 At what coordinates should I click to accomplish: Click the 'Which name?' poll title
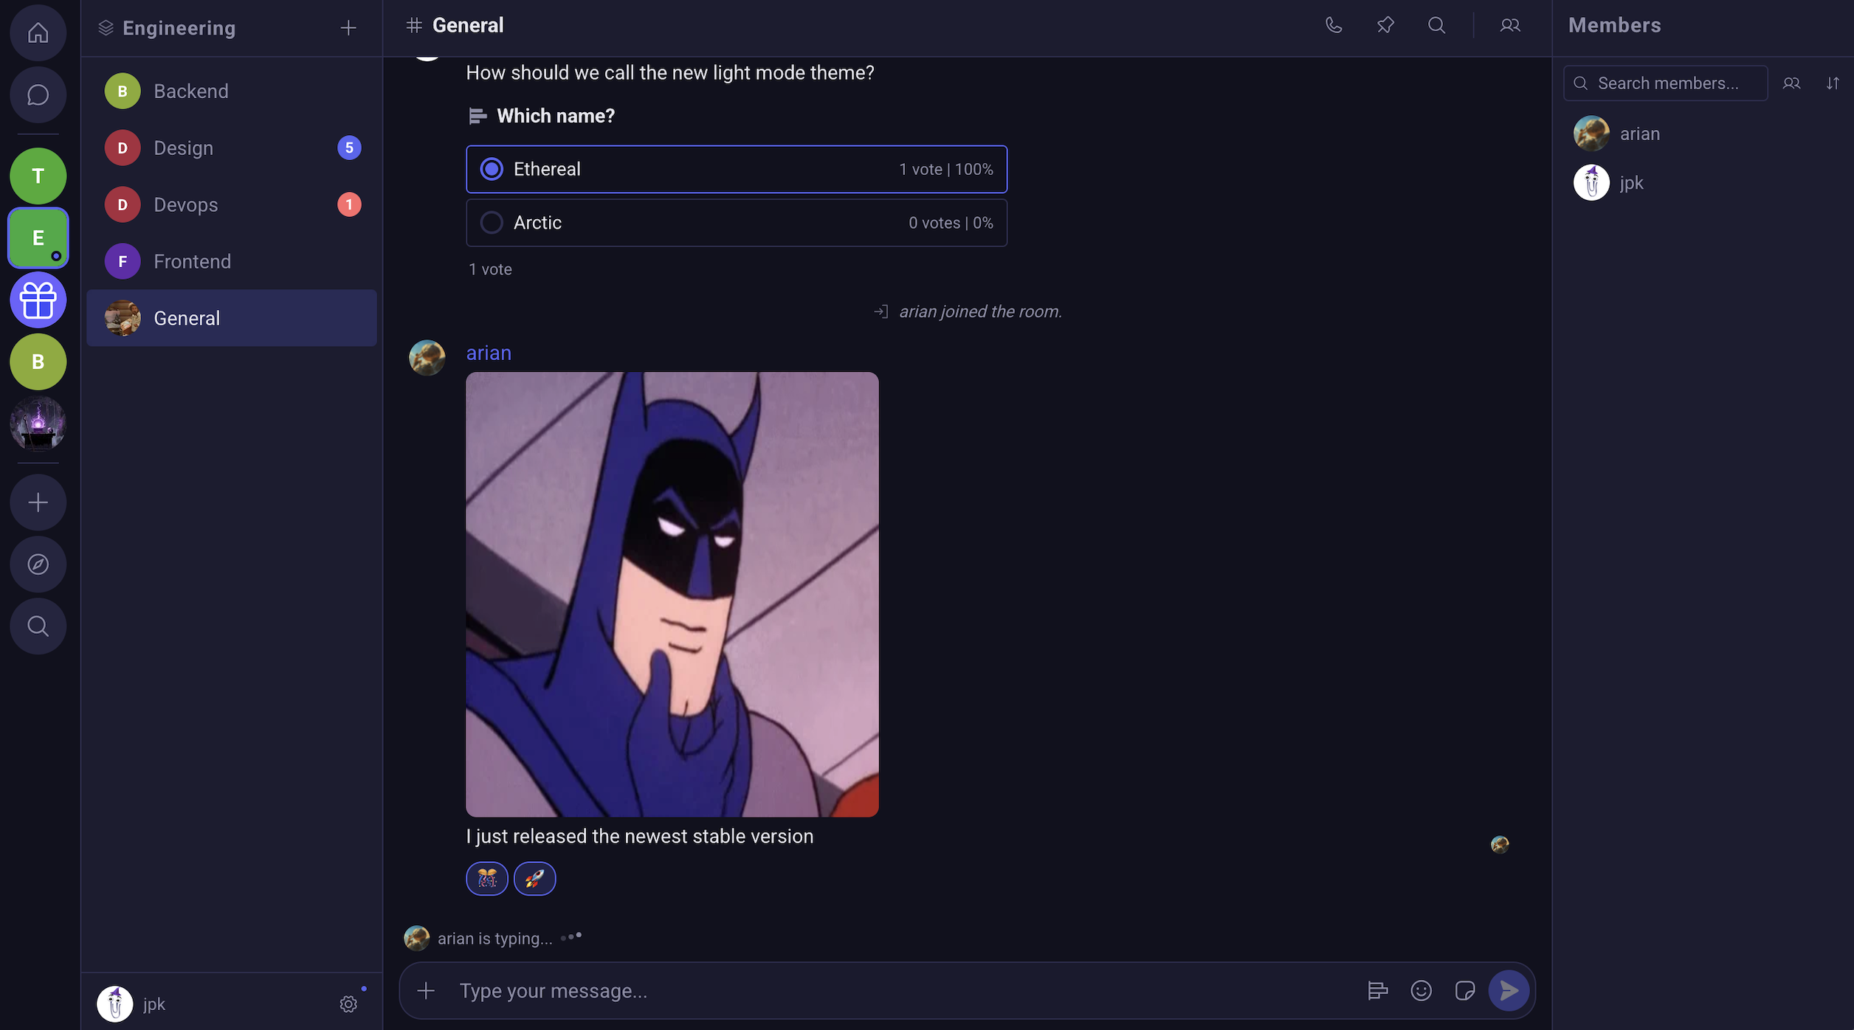click(x=556, y=116)
